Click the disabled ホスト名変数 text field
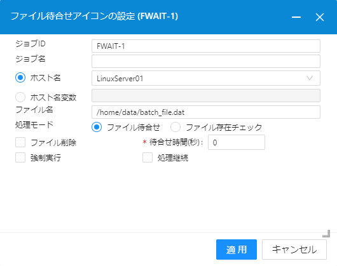The height and width of the screenshot is (266, 337). 206,95
